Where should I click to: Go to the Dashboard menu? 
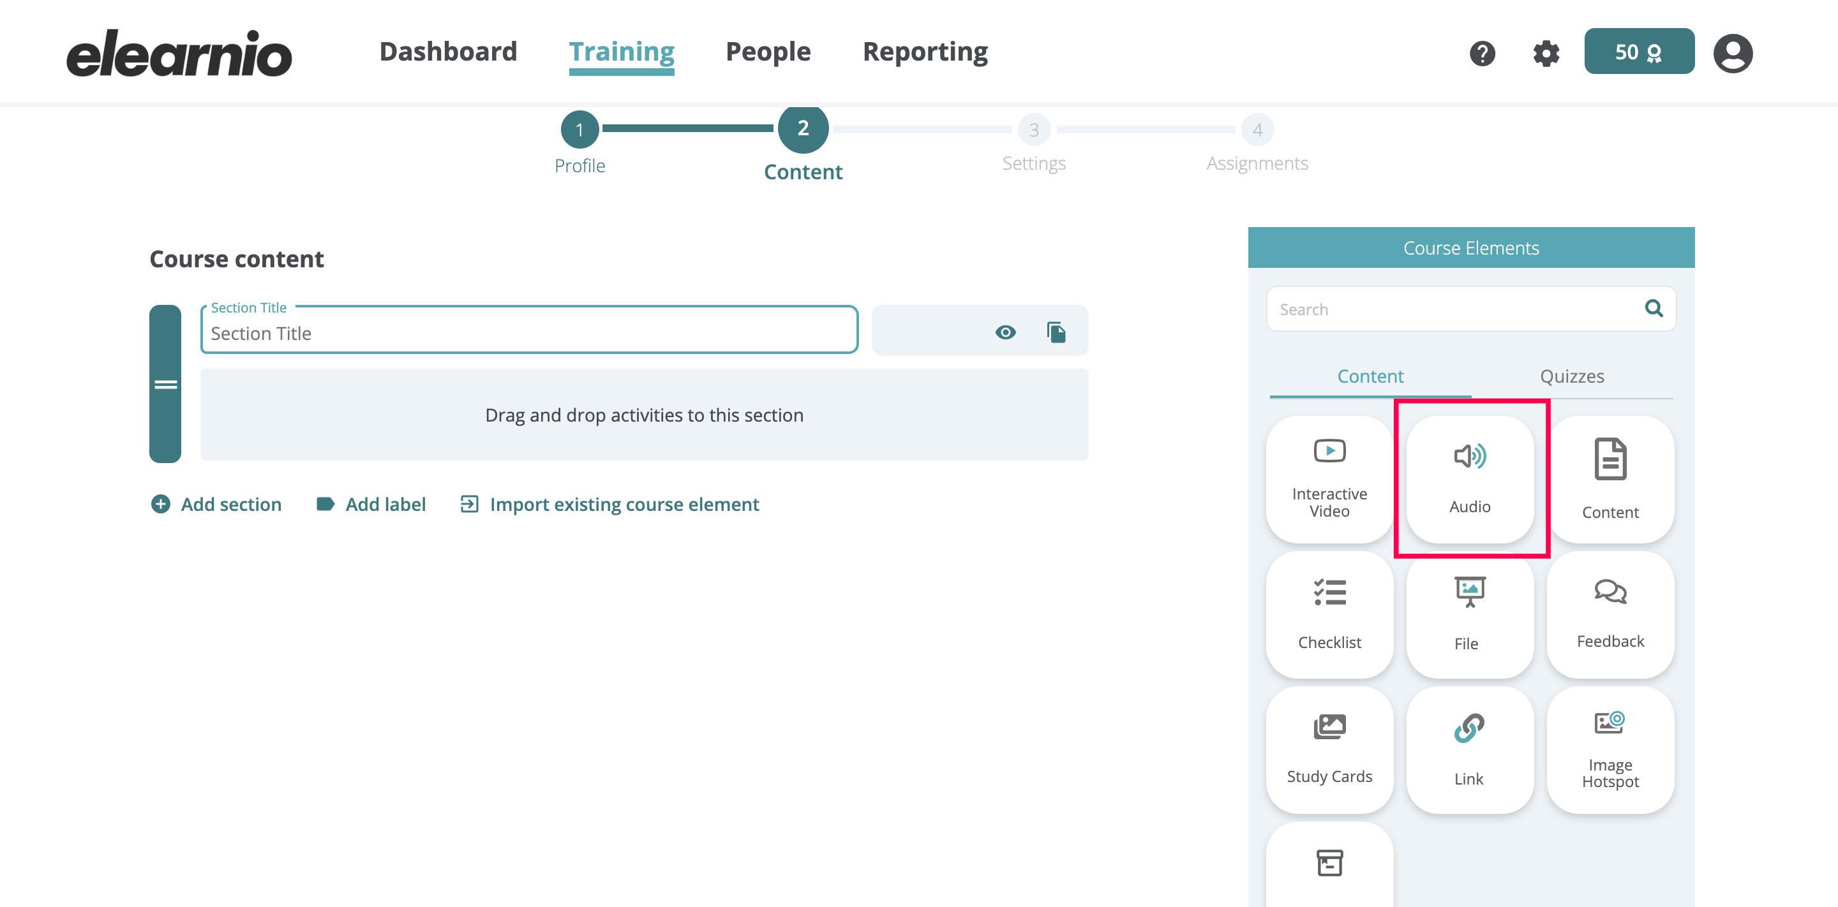(448, 51)
